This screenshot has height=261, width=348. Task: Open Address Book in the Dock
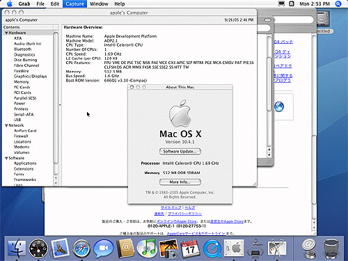tap(125, 248)
